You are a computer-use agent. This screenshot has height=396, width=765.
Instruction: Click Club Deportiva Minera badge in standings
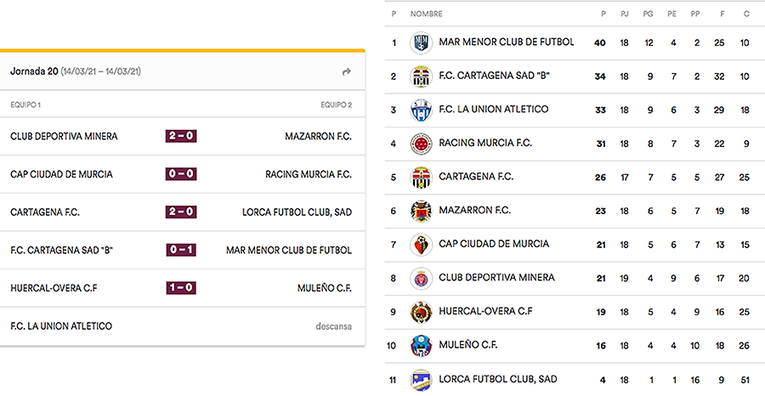point(421,278)
